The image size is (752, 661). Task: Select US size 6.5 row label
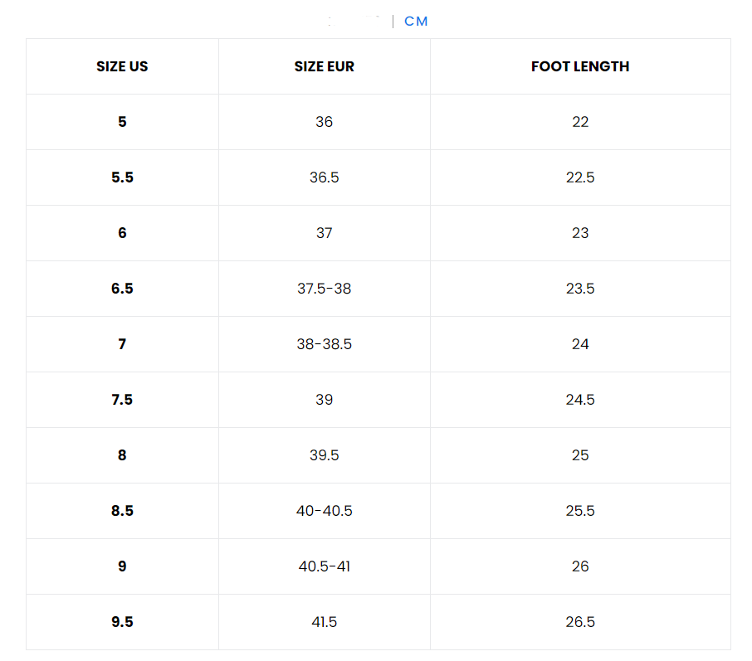point(122,289)
